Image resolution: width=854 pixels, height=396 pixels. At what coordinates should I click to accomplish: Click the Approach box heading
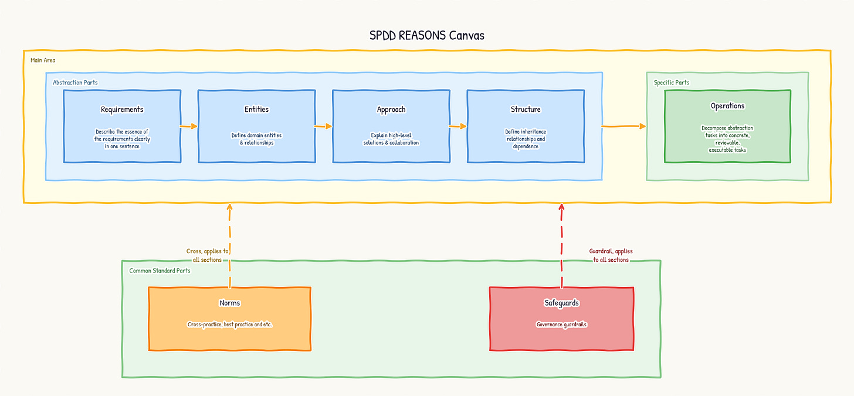coord(391,110)
